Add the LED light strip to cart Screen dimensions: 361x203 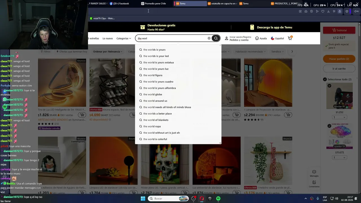(x=82, y=115)
